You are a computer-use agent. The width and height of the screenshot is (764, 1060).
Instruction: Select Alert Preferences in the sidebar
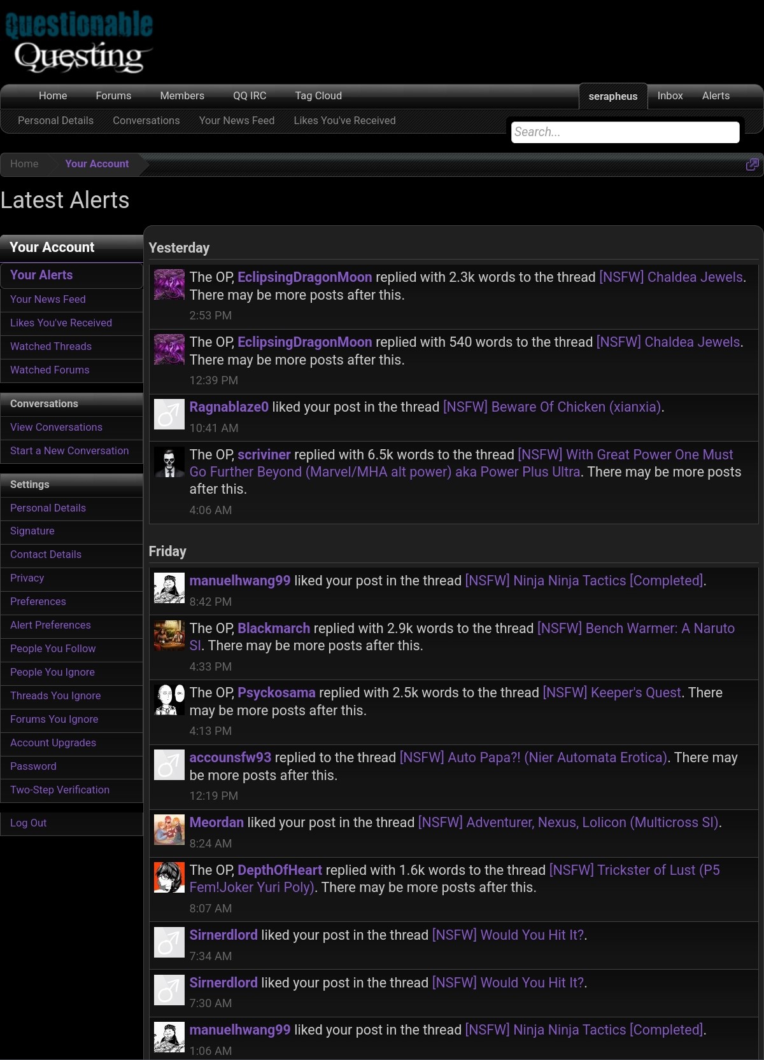pos(50,625)
